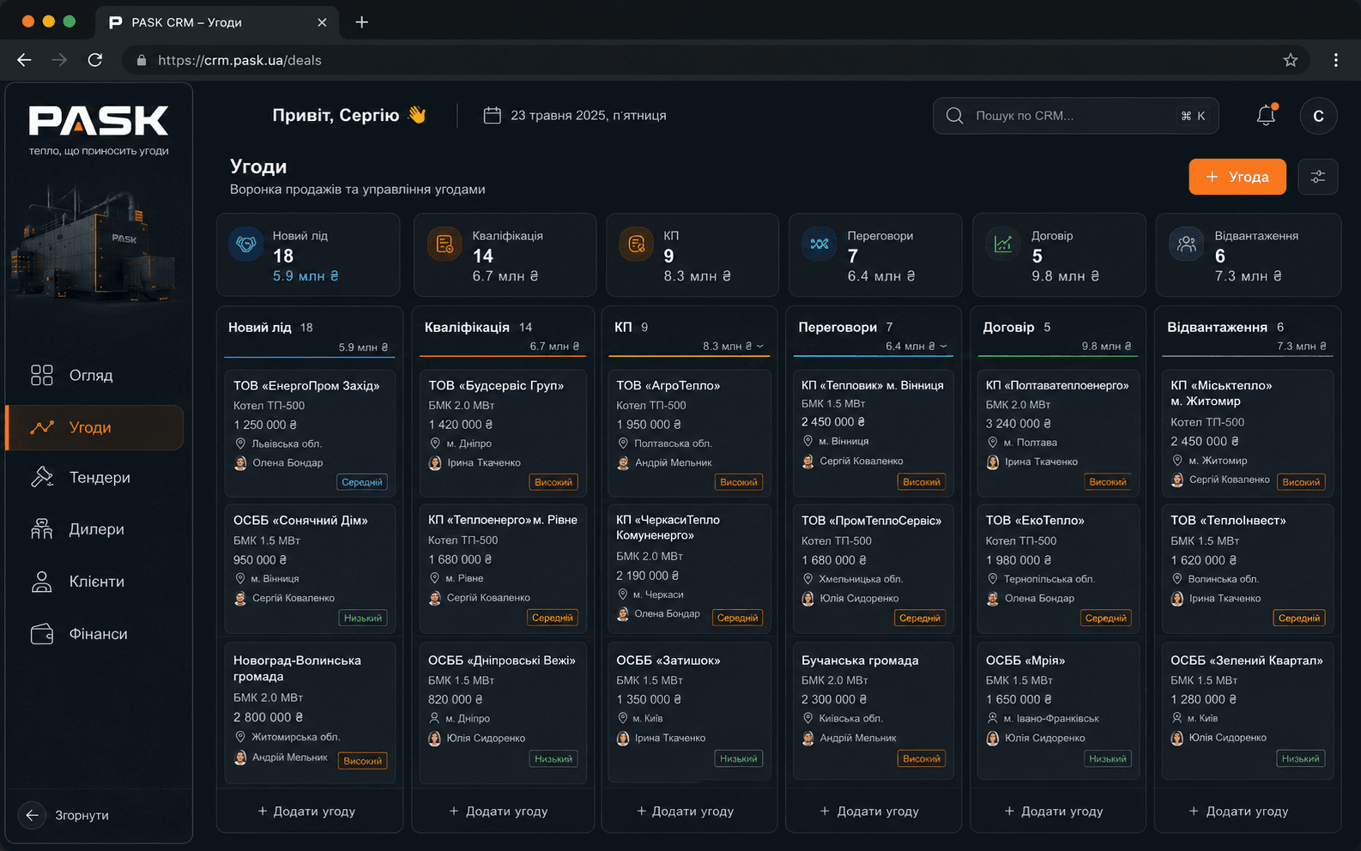Open ТОВ «ТеплоІнвест» deal card
Viewport: 1361px width, 851px height.
point(1247,570)
